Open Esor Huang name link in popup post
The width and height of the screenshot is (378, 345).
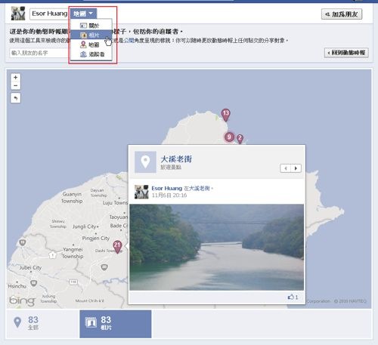[166, 188]
